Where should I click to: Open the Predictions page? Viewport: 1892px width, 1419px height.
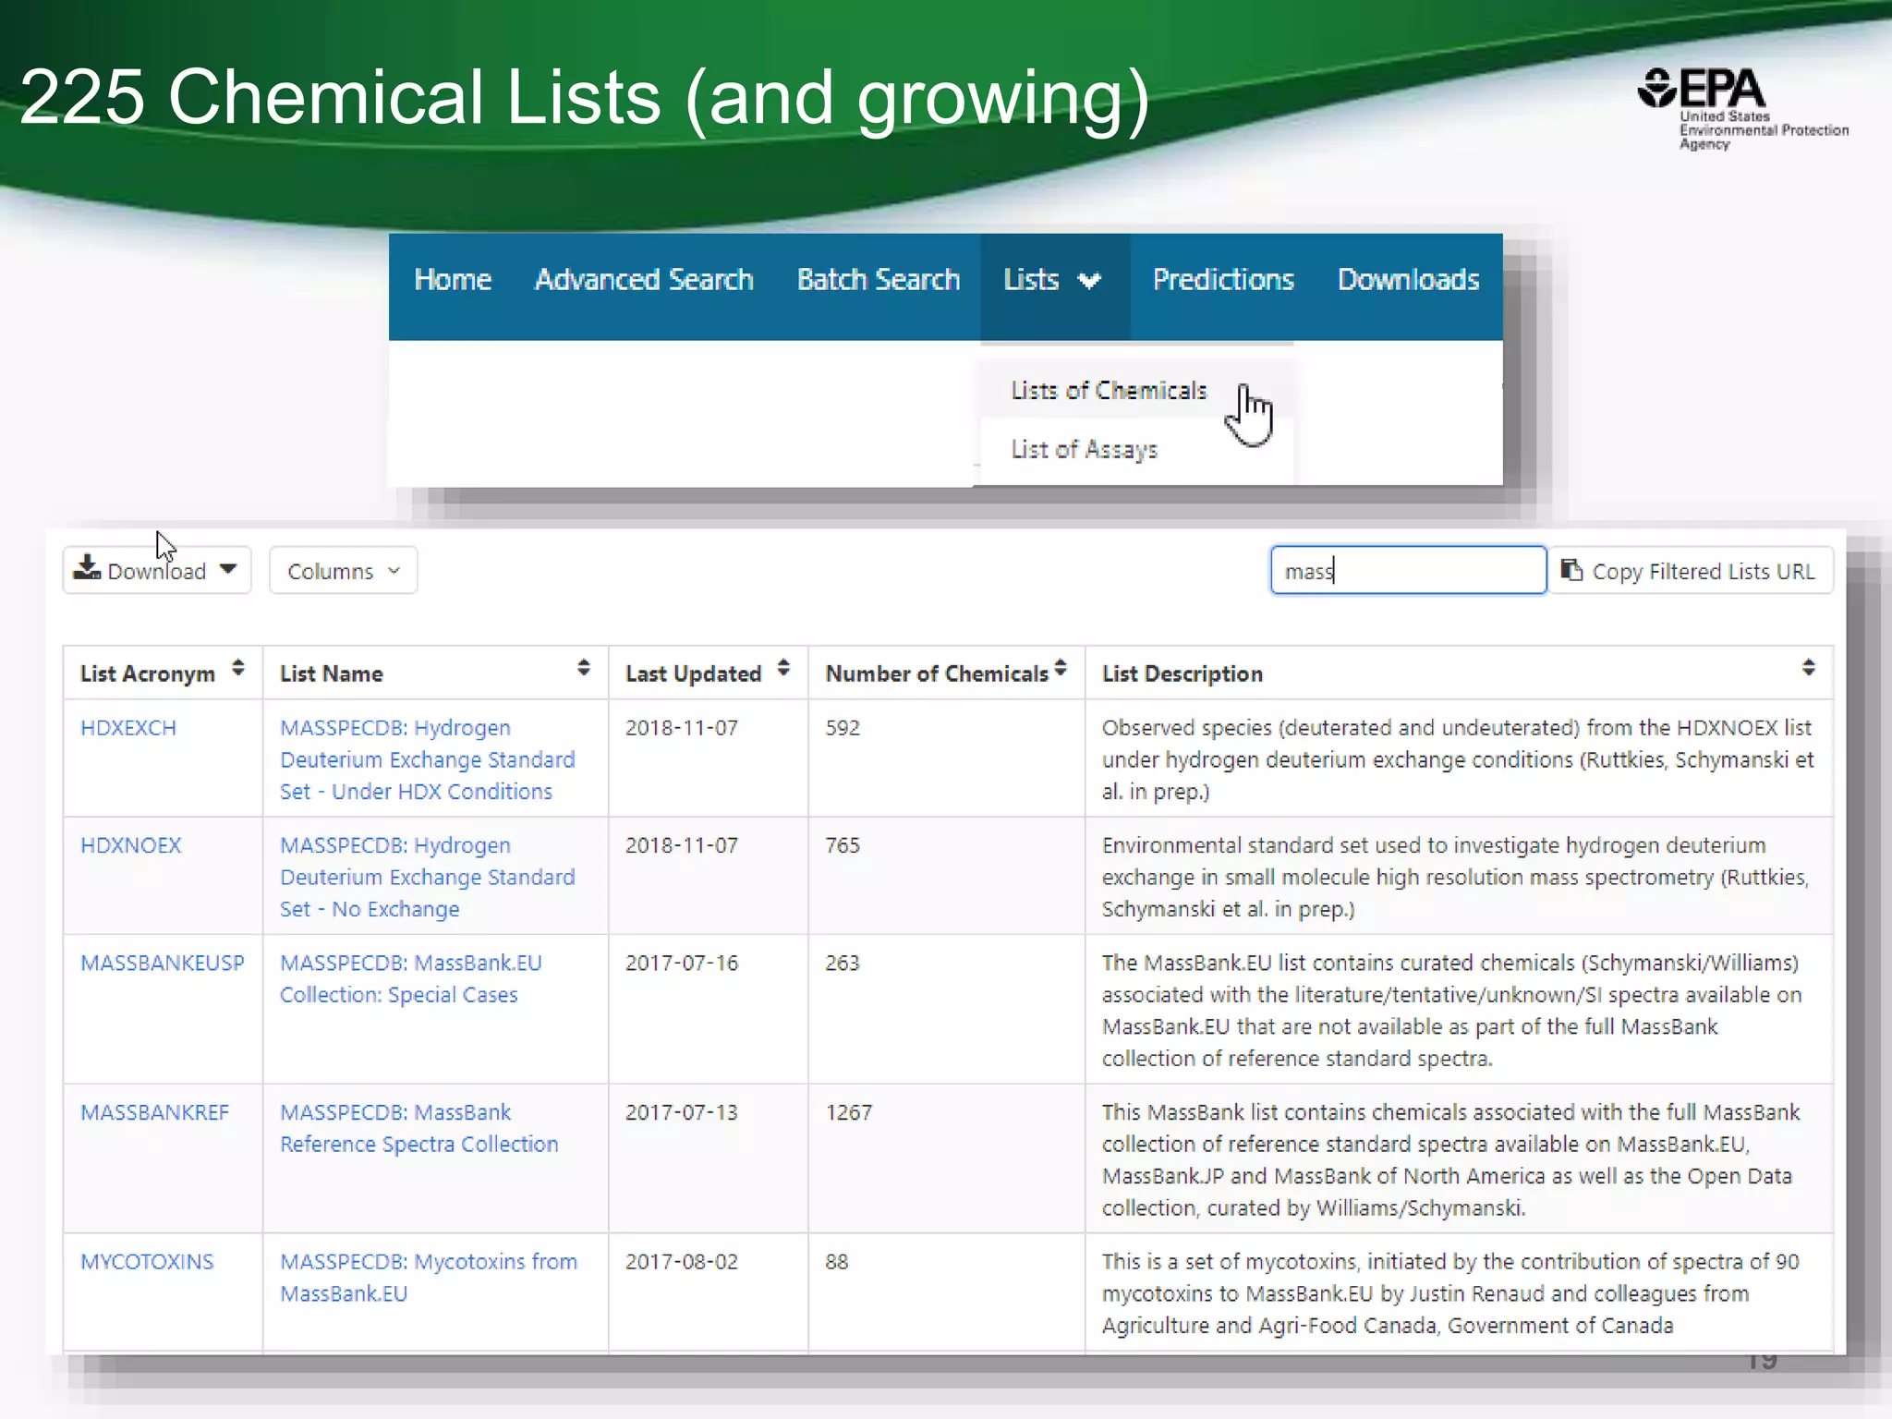click(1223, 280)
